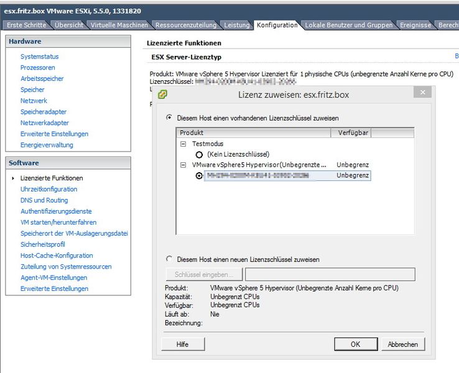Viewport: 459px width, 373px height.
Task: Click the Software panel header
Action: 68,163
